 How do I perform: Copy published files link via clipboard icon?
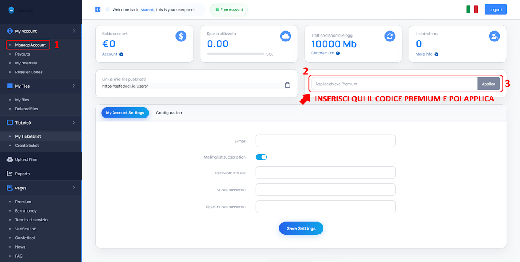click(288, 85)
